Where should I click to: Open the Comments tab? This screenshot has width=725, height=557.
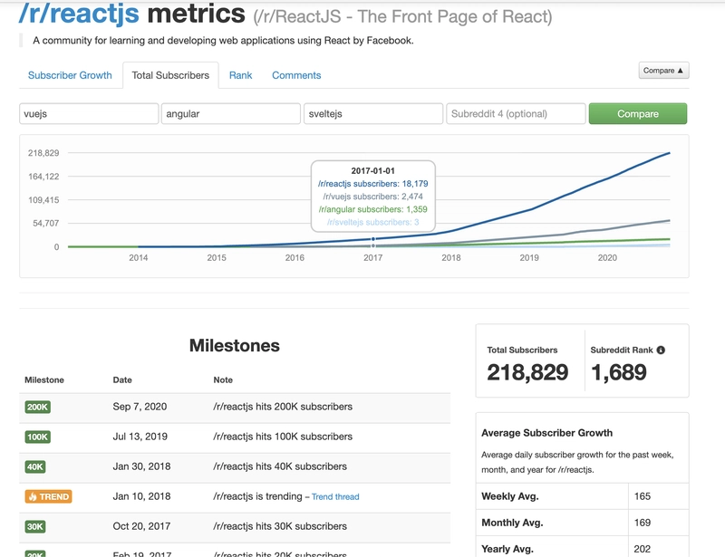296,75
